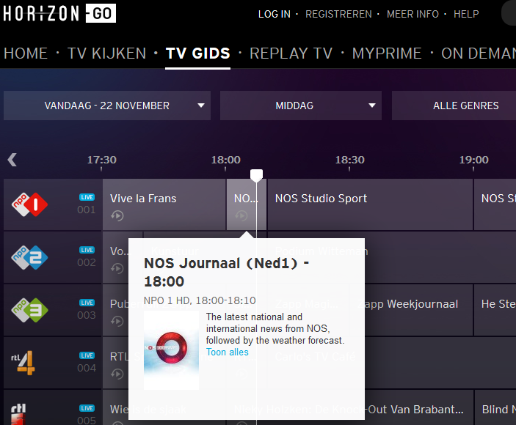Click the LIVE badge for channel 004
Screen dimensions: 516x425
pos(87,355)
